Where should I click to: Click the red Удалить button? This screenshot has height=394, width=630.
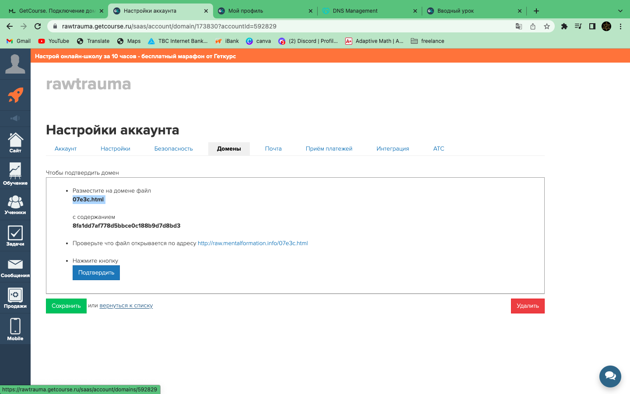pos(527,306)
